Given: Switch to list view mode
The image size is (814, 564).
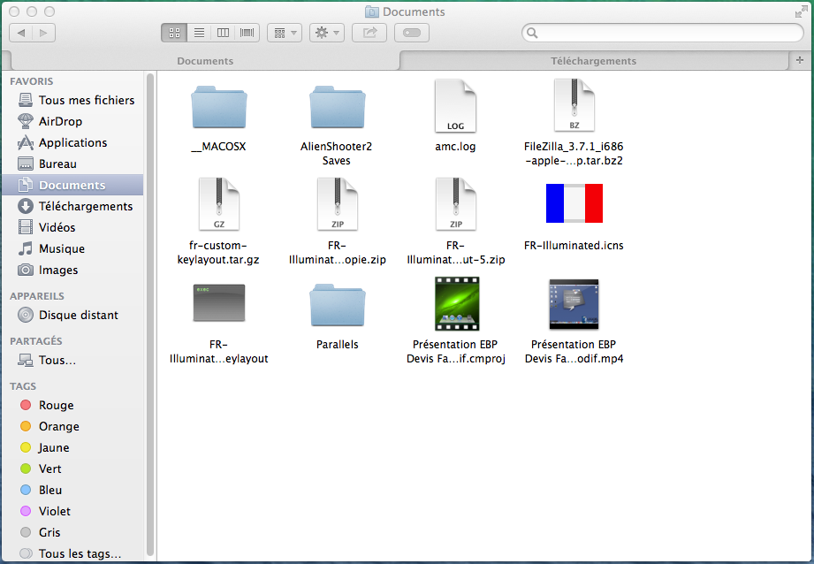Looking at the screenshot, I should click(x=199, y=33).
